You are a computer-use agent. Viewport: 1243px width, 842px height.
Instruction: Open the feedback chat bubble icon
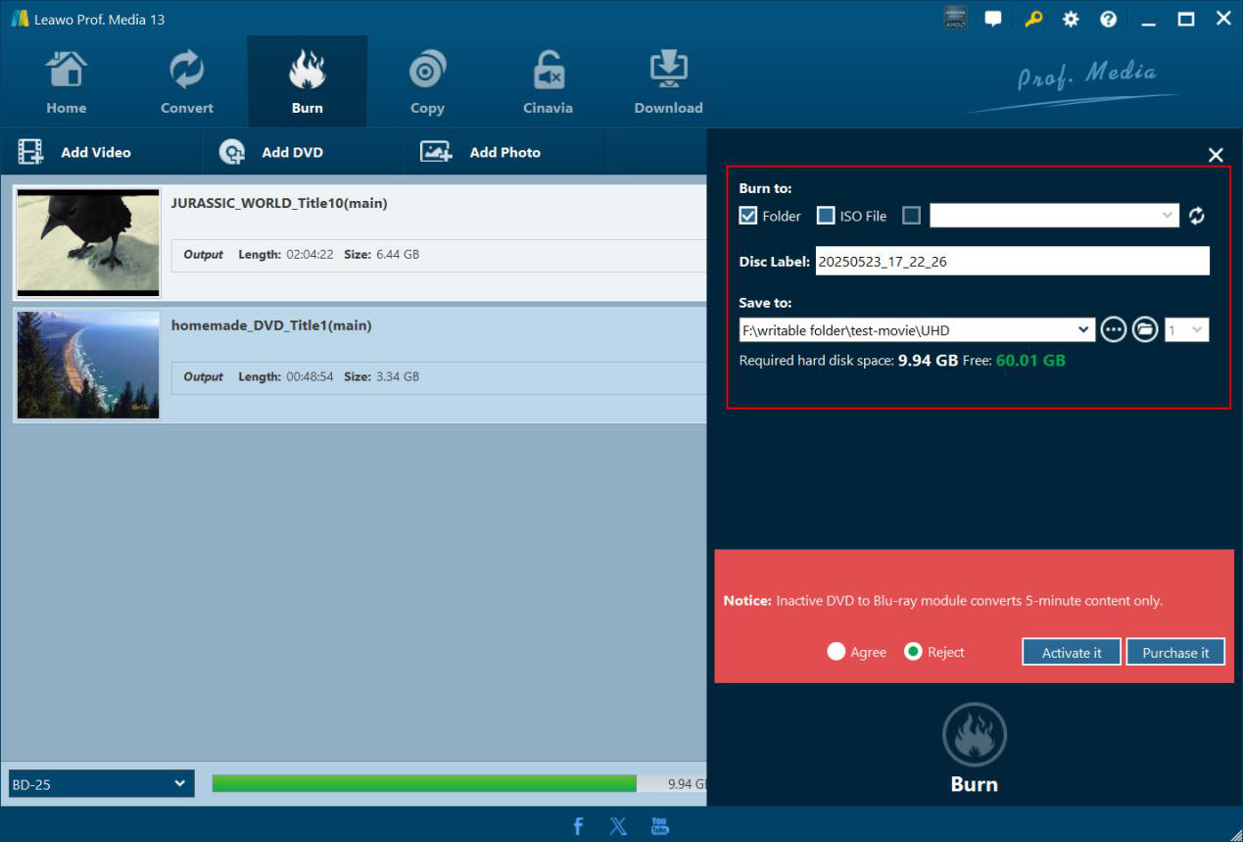click(993, 19)
